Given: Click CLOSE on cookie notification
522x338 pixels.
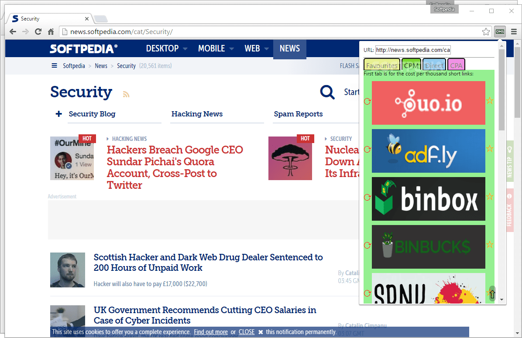Looking at the screenshot, I should pos(247,332).
